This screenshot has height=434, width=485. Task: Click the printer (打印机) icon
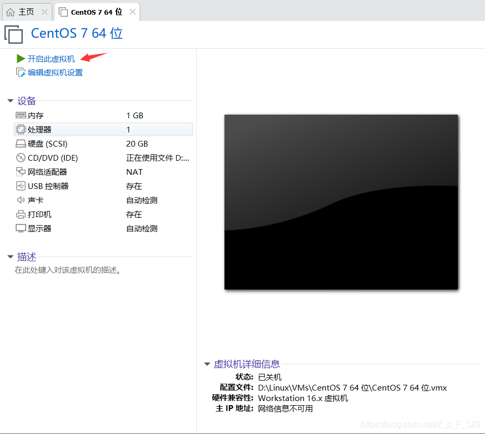click(x=21, y=214)
